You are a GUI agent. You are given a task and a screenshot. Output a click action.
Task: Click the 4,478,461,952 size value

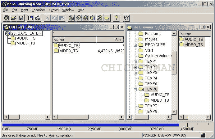110,51
